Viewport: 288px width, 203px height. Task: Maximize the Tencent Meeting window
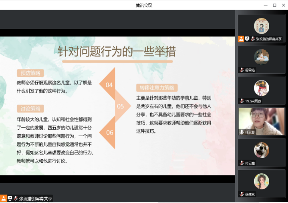tap(274, 5)
